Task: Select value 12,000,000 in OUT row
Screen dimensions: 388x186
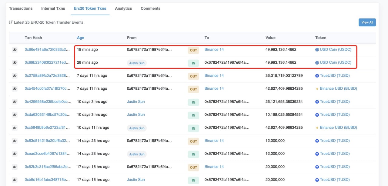Action: [275, 141]
